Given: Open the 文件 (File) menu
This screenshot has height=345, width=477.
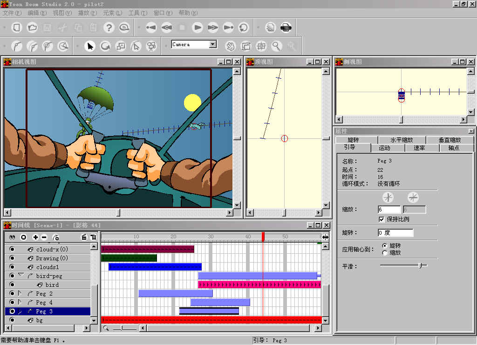Looking at the screenshot, I should click(x=12, y=13).
